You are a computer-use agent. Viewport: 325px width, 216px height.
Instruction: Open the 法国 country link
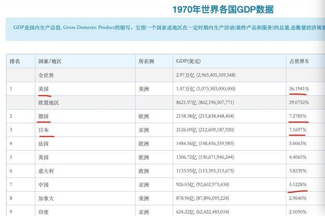click(x=44, y=144)
